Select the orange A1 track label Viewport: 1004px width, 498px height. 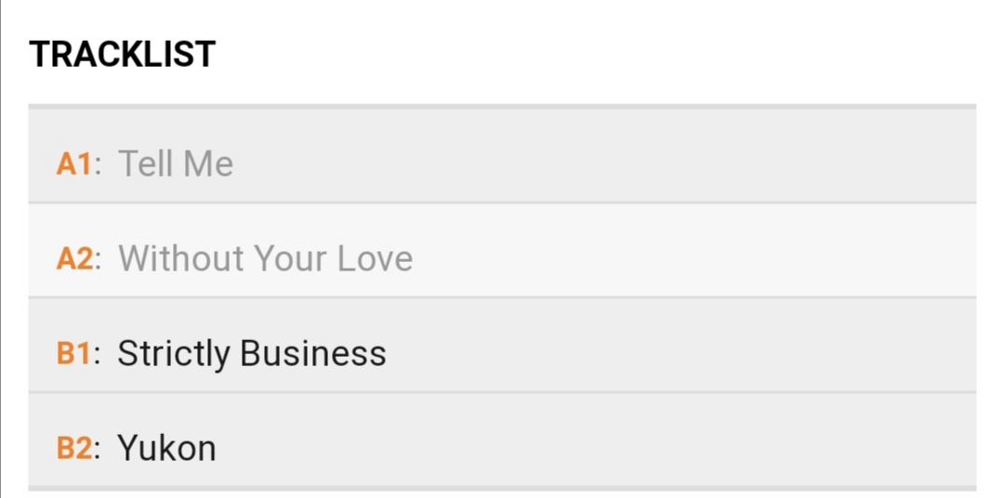click(x=74, y=164)
